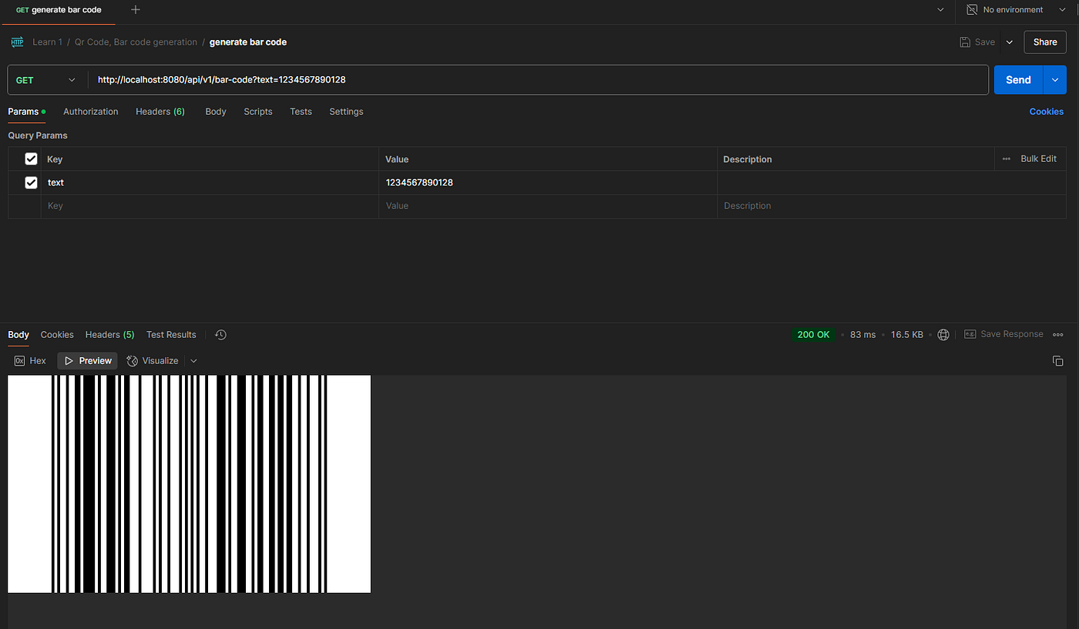Open the Settings tab

point(346,112)
